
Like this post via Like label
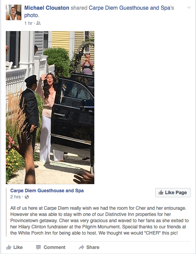click(x=18, y=247)
